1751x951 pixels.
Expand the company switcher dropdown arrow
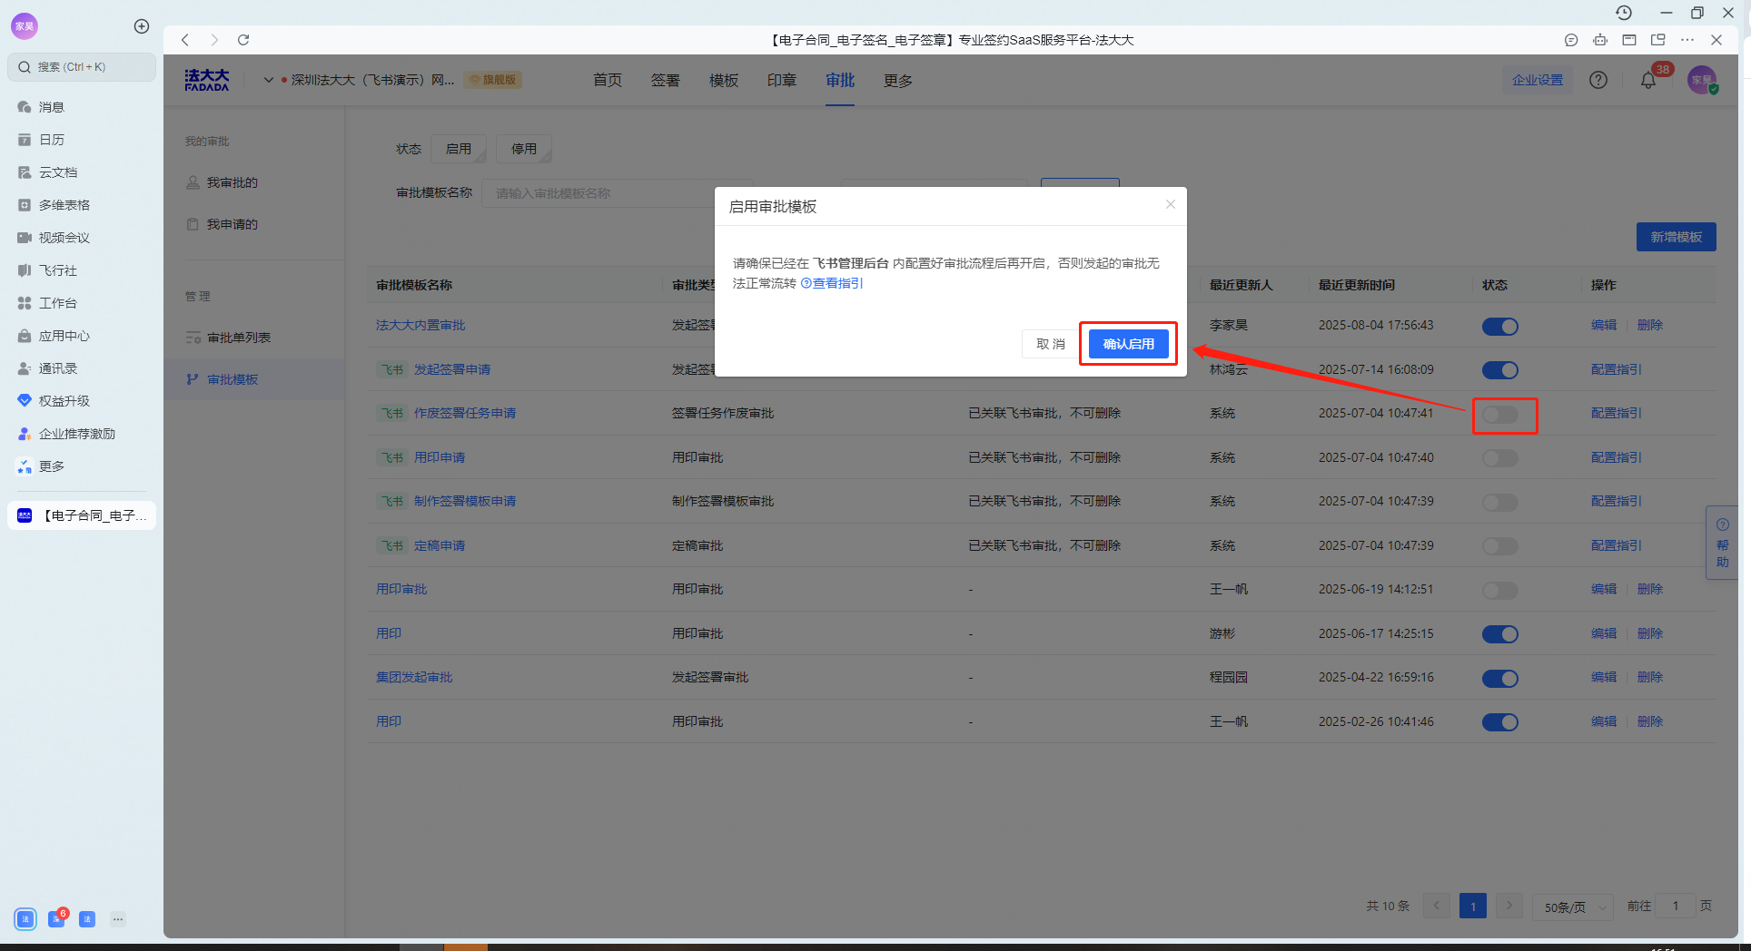(x=269, y=80)
